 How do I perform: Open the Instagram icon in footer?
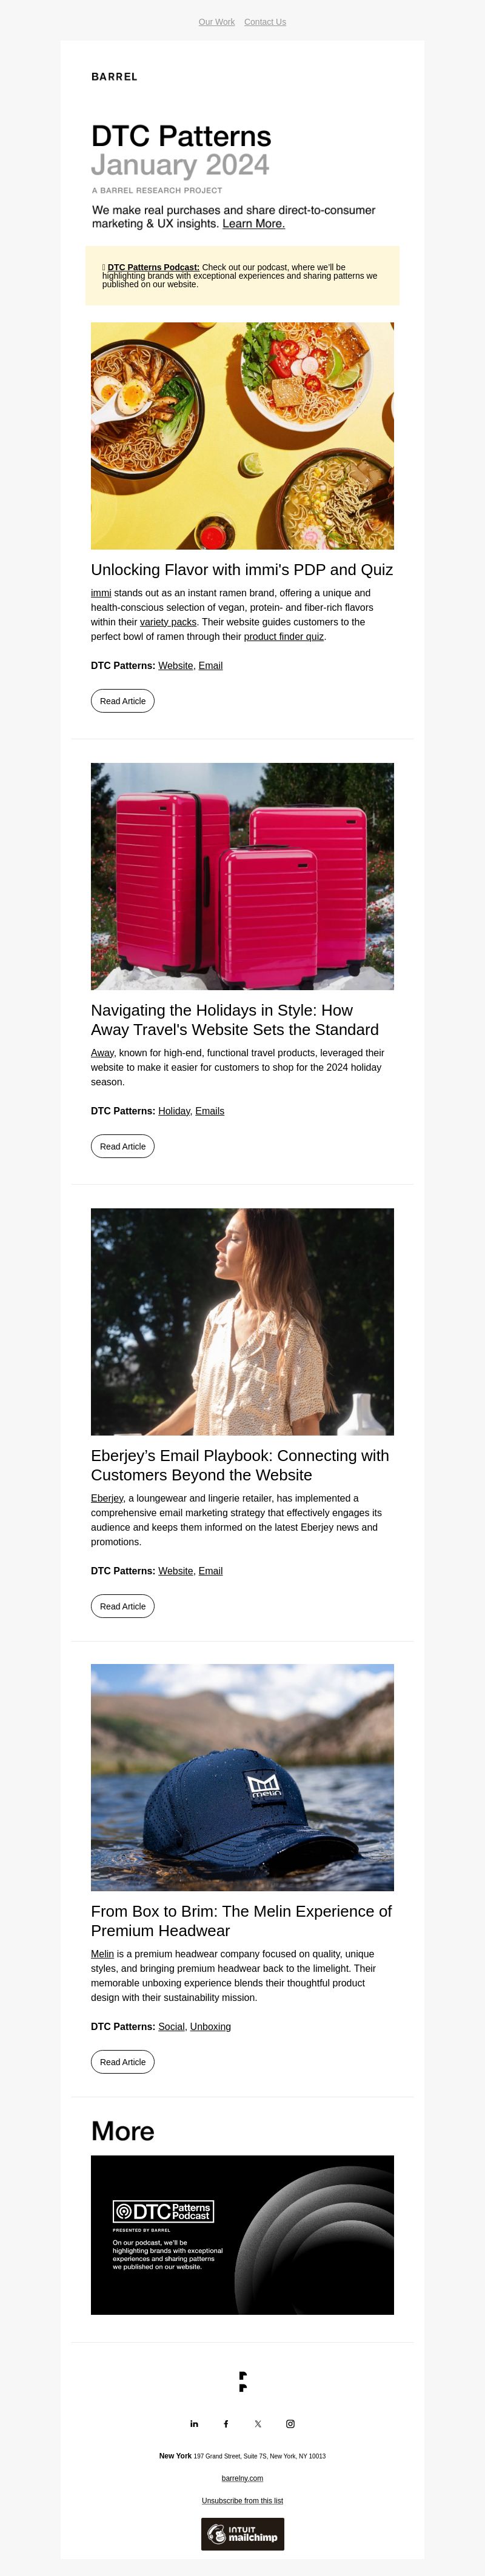pos(290,2423)
